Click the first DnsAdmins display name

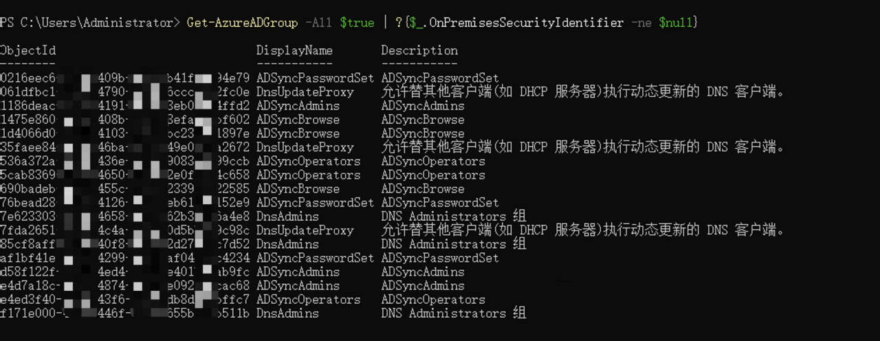(287, 217)
